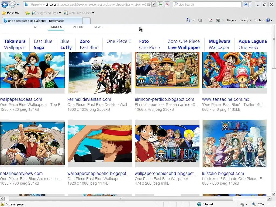
Task: Open the elrincon-perdido.blogspot.com image thumbnail
Action: click(x=167, y=70)
